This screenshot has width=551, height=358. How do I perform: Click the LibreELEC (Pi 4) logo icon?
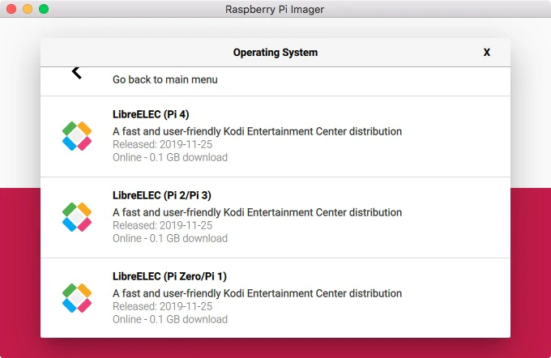pyautogui.click(x=77, y=136)
